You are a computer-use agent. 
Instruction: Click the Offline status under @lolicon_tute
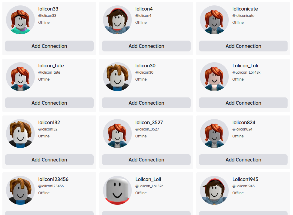pos(44,79)
